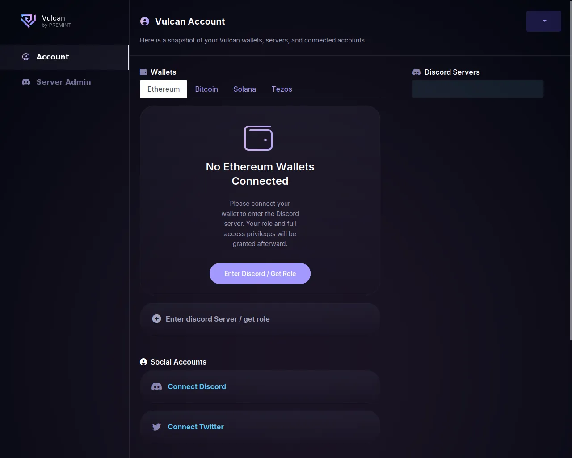This screenshot has height=458, width=572.
Task: Click the wallet icon next to Wallets heading
Action: point(143,72)
